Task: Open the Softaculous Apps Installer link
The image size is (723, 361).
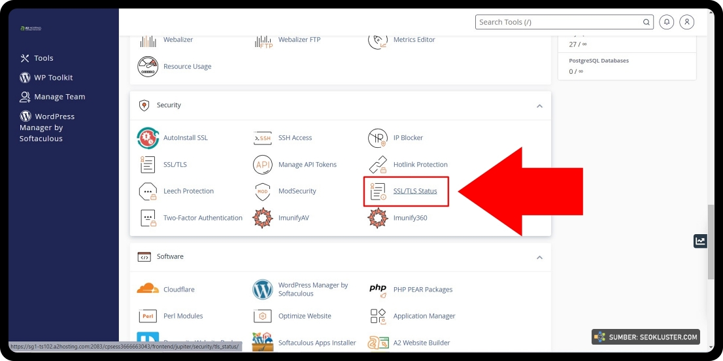Action: (x=317, y=343)
